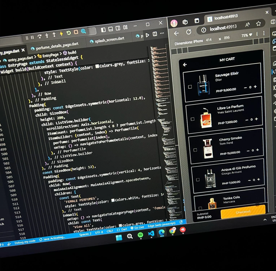Image resolution: width=276 pixels, height=271 pixels.
Task: Click Colors.white color swatch in code
Action: (113, 200)
